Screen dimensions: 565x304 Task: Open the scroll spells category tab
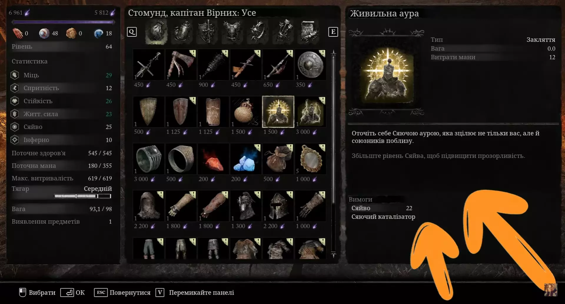(x=310, y=31)
